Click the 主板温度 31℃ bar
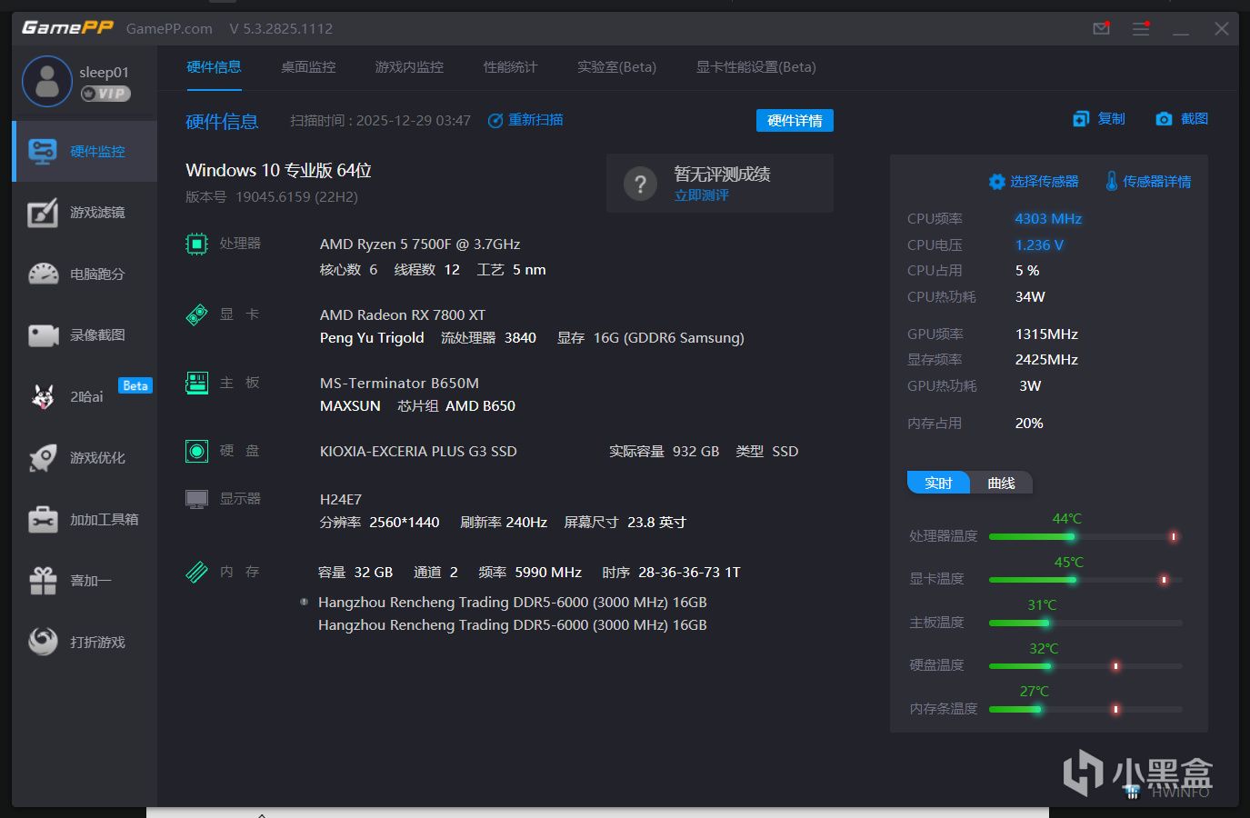This screenshot has width=1250, height=818. point(1085,623)
